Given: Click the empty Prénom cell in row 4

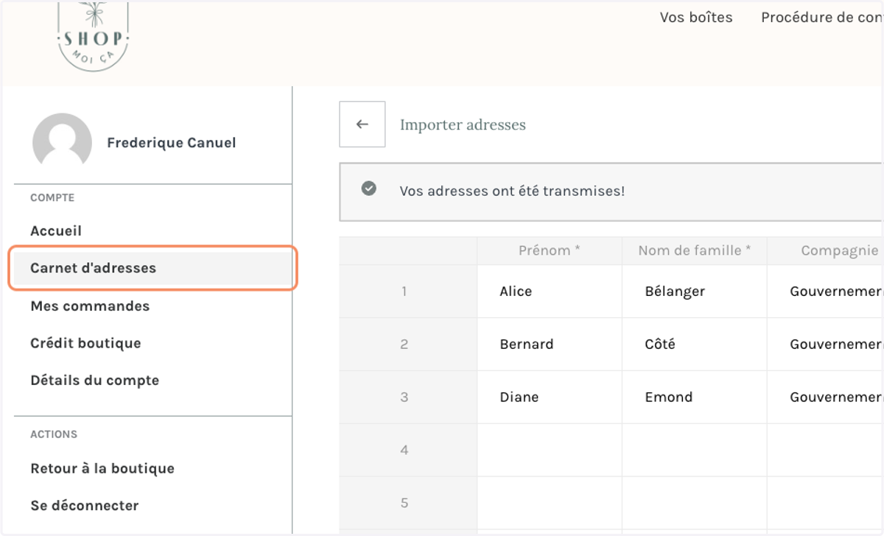Looking at the screenshot, I should click(x=550, y=451).
